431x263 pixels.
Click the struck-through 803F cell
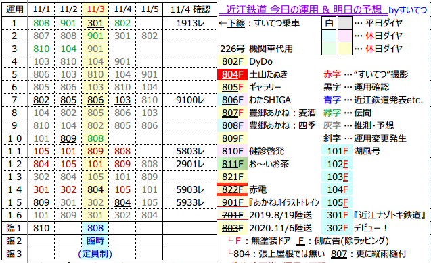coord(233,228)
